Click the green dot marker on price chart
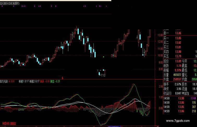This screenshot has width=197, height=127. (103, 57)
